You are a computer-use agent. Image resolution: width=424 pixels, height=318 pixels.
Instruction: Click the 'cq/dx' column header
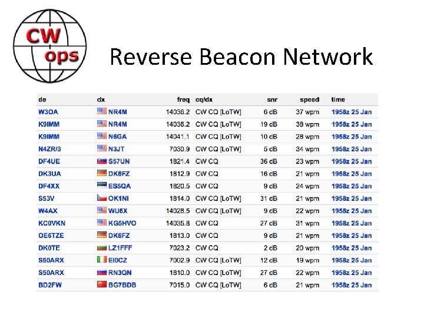point(204,100)
